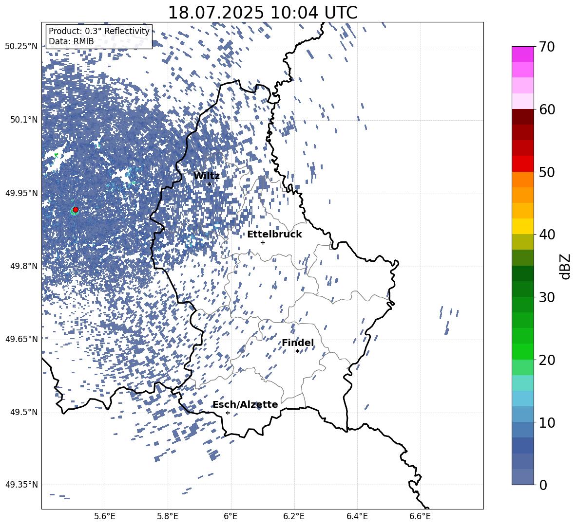This screenshot has width=577, height=526.
Task: Click the 40 colorbar tick label
Action: 547,235
